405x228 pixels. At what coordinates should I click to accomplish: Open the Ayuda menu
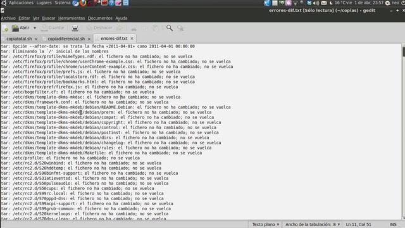click(121, 18)
